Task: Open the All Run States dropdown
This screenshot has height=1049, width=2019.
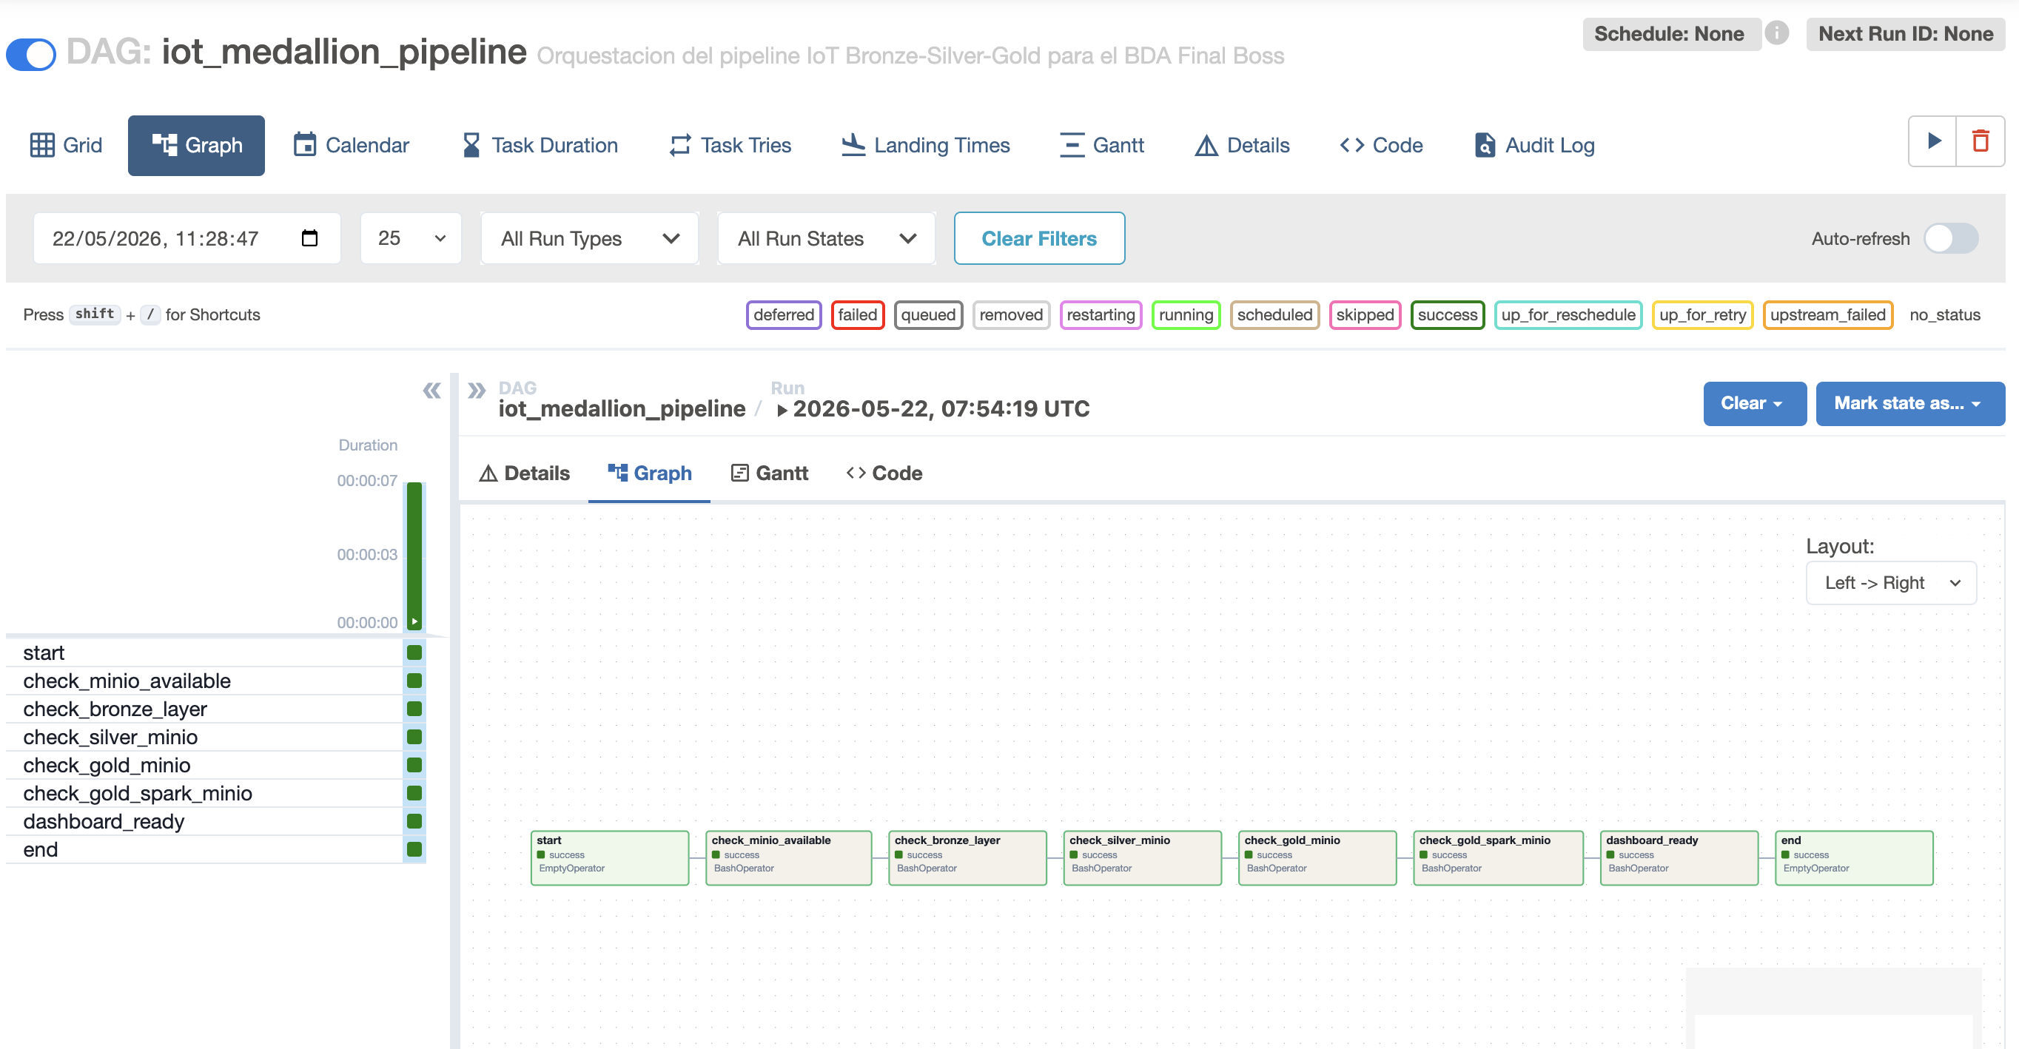Action: tap(826, 238)
